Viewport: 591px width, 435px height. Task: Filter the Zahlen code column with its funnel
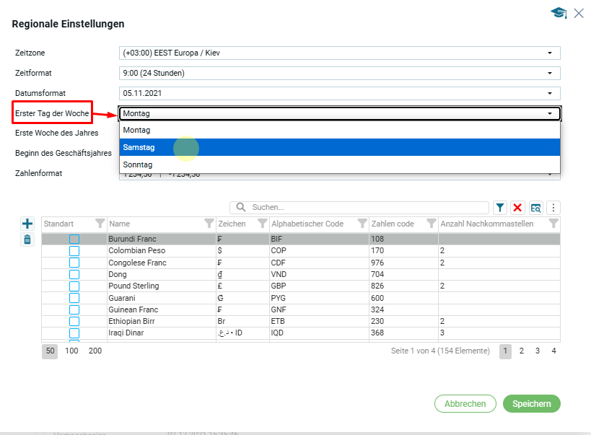(x=431, y=224)
